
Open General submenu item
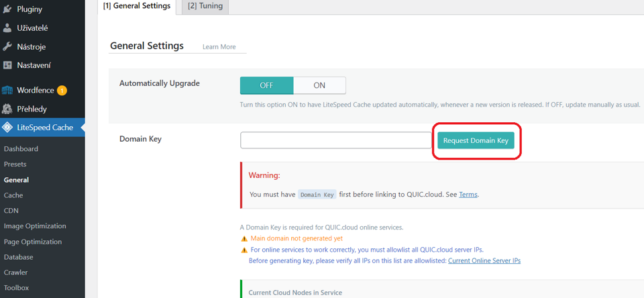[16, 180]
